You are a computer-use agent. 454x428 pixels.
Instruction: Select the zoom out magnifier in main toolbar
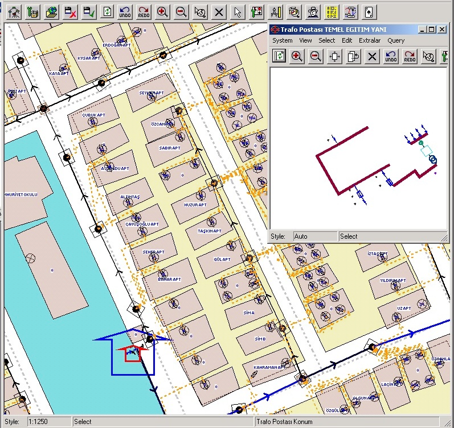(181, 12)
